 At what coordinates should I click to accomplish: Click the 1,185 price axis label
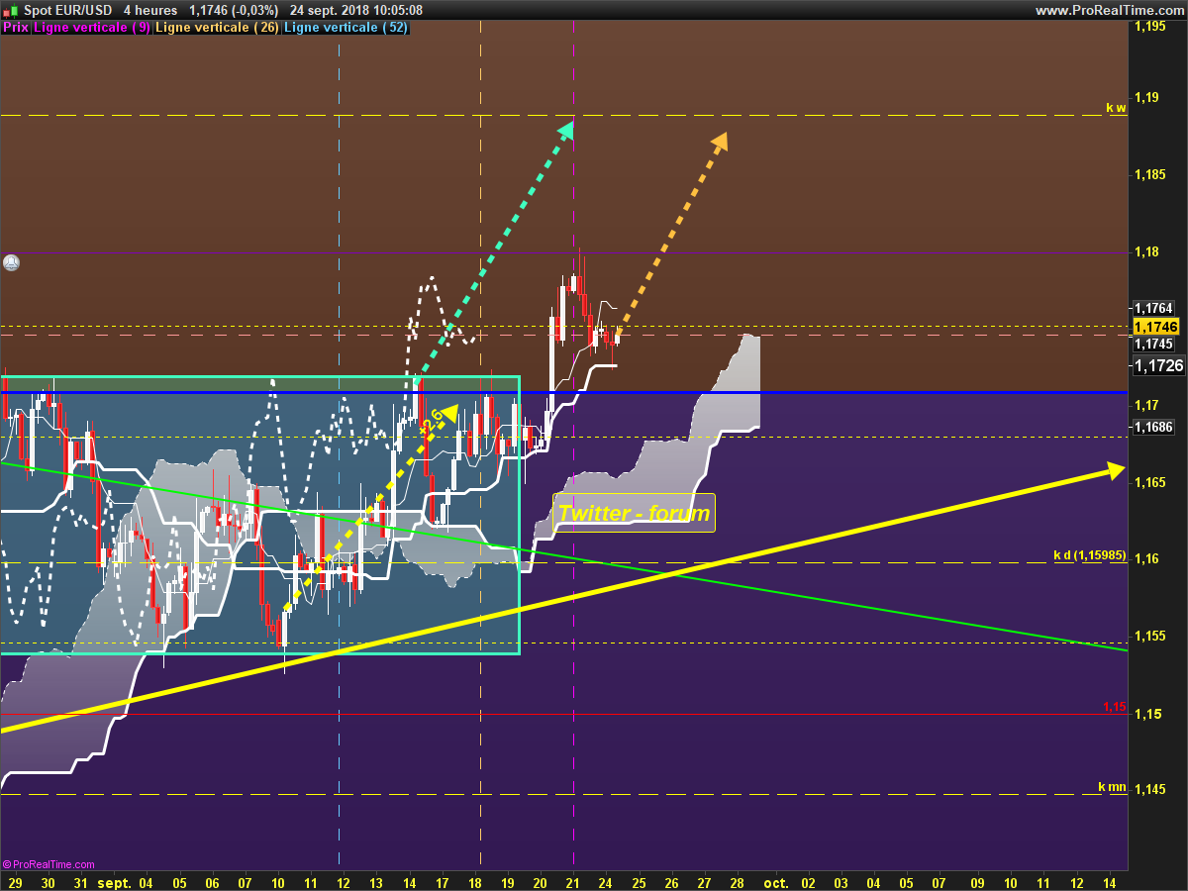click(1149, 174)
